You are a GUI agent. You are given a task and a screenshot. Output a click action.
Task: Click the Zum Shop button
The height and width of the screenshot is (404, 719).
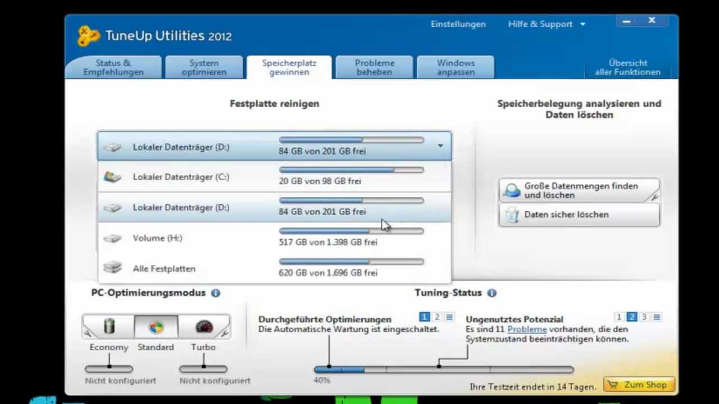pos(639,385)
